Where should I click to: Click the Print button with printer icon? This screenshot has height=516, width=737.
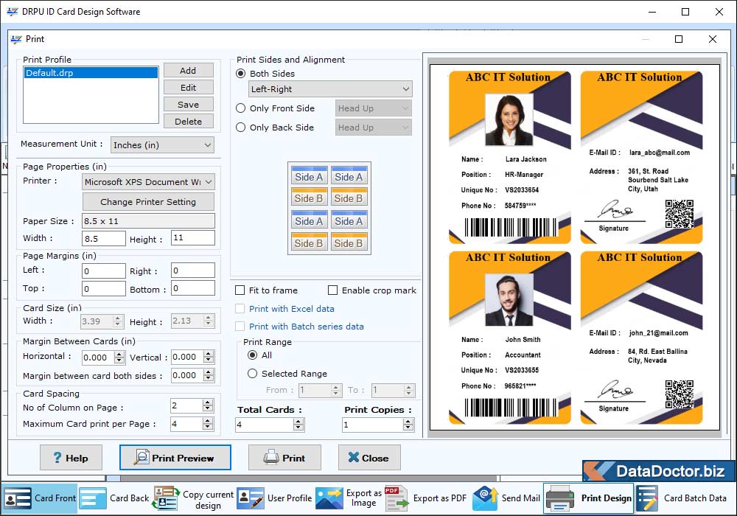[x=284, y=458]
